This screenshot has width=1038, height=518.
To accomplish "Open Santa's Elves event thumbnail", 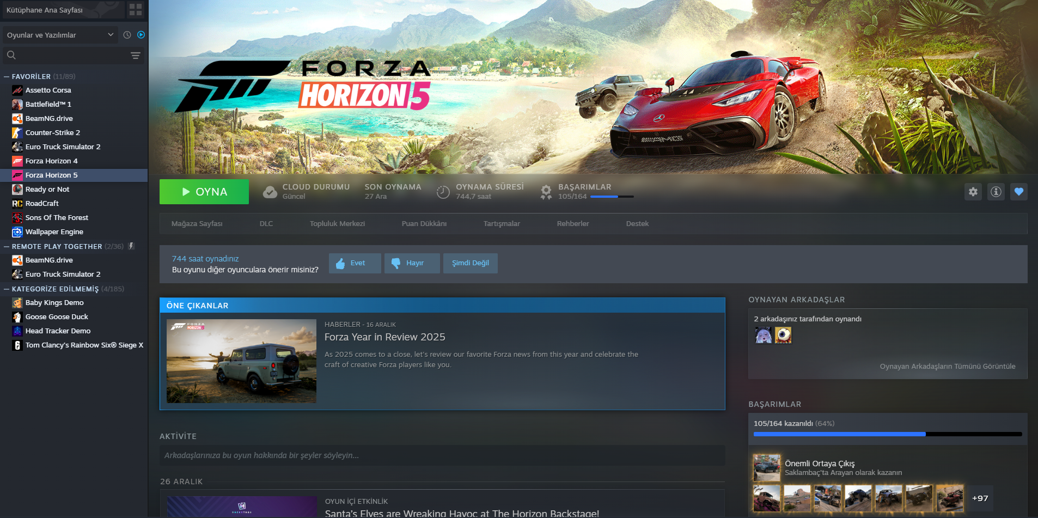I will pos(242,507).
